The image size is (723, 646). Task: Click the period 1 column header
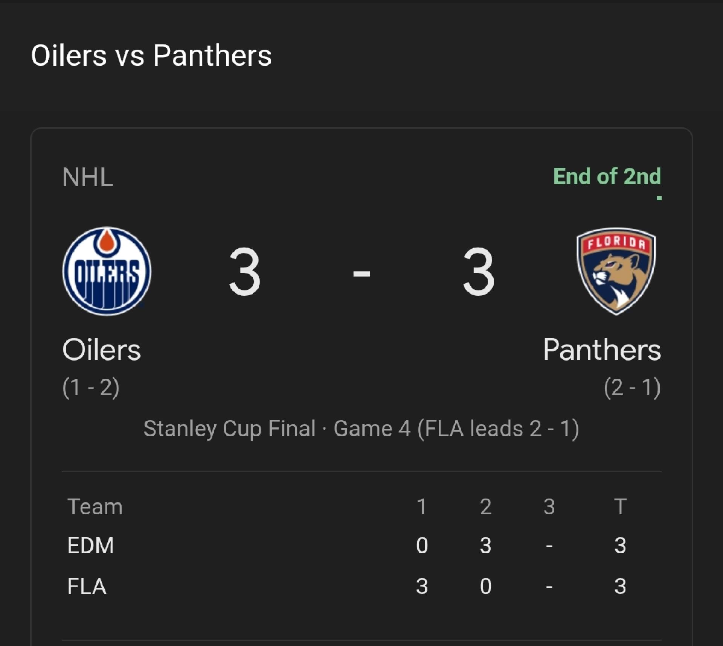pyautogui.click(x=422, y=506)
